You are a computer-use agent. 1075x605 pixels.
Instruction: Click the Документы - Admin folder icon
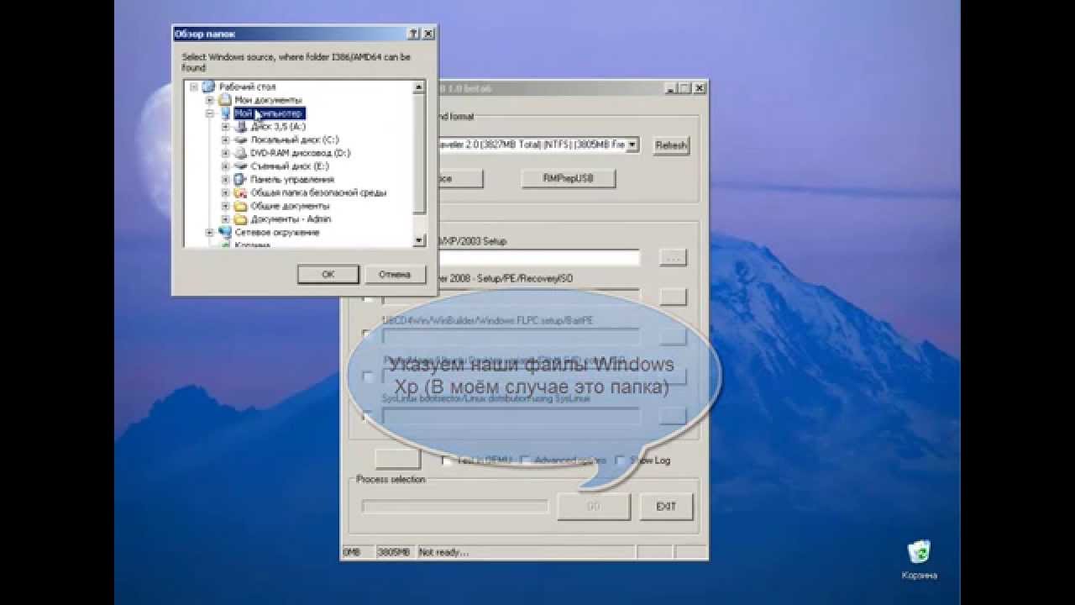coord(240,219)
